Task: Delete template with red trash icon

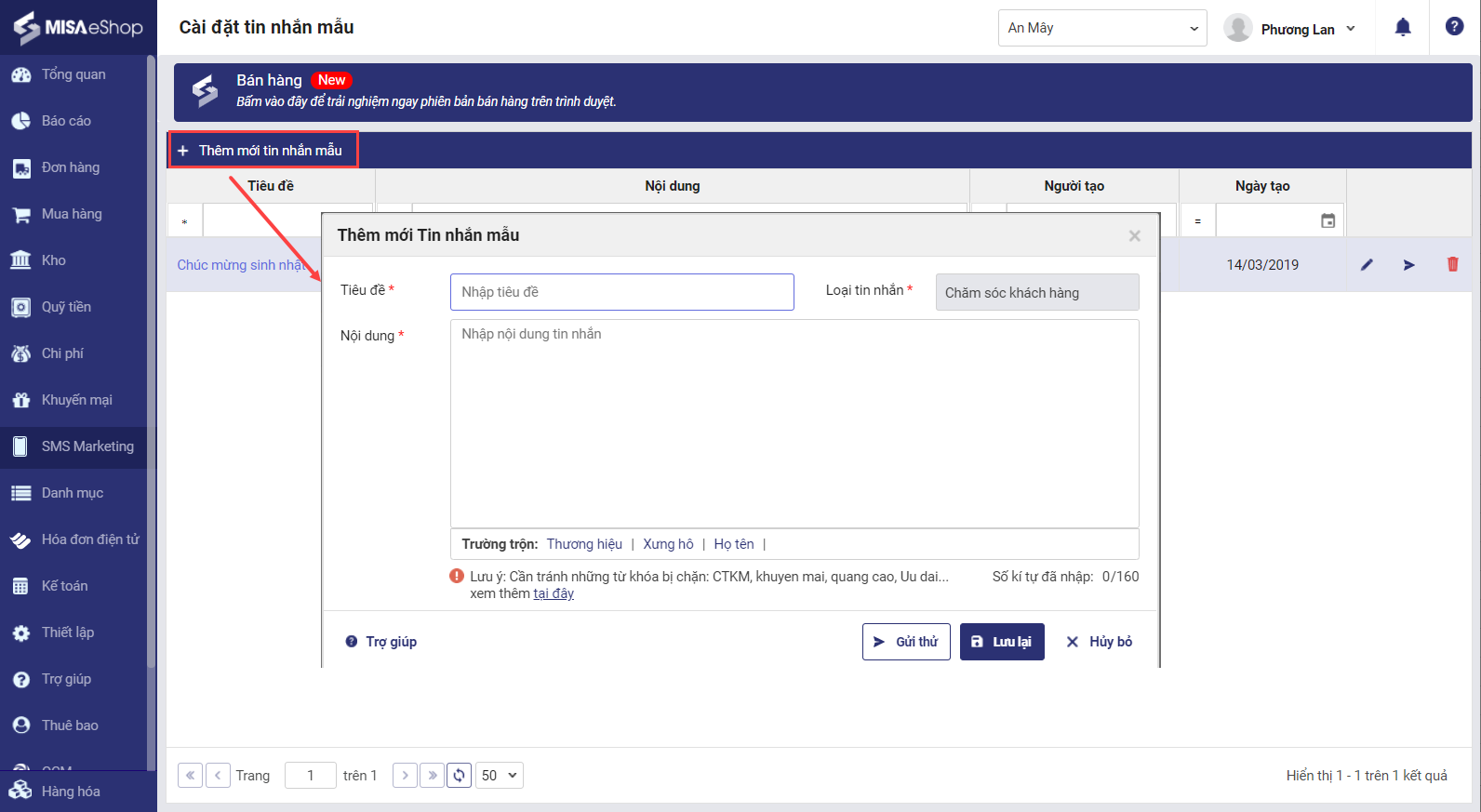Action: click(x=1452, y=265)
